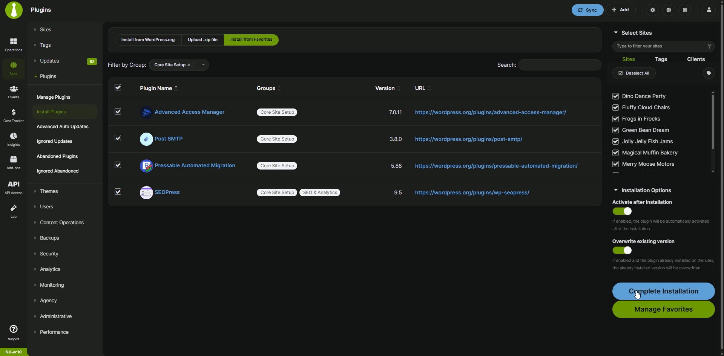
Task: Disable Activate after installation toggle
Action: pyautogui.click(x=622, y=211)
